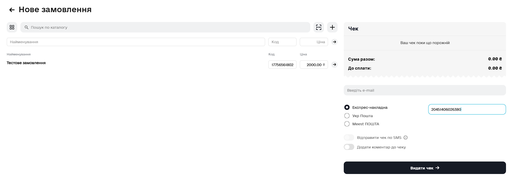Click the empty Найменування input field
The height and width of the screenshot is (185, 513).
pyautogui.click(x=136, y=42)
